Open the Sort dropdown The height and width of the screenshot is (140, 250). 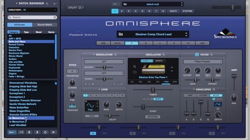[x=12, y=132]
